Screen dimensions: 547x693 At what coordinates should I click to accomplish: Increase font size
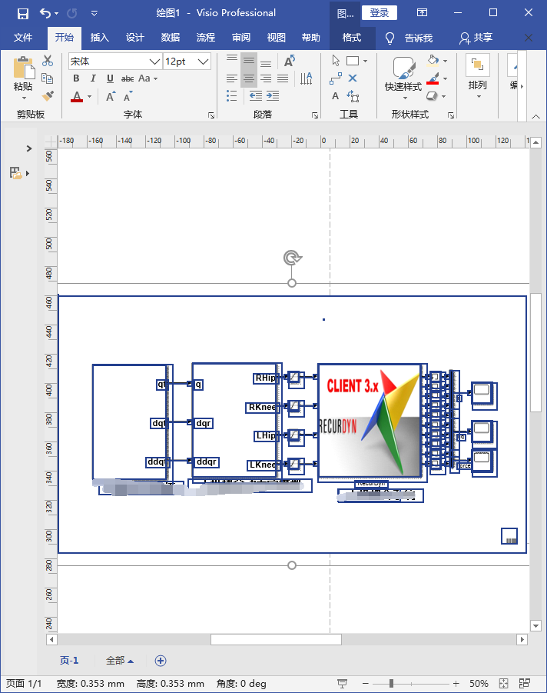tap(111, 96)
